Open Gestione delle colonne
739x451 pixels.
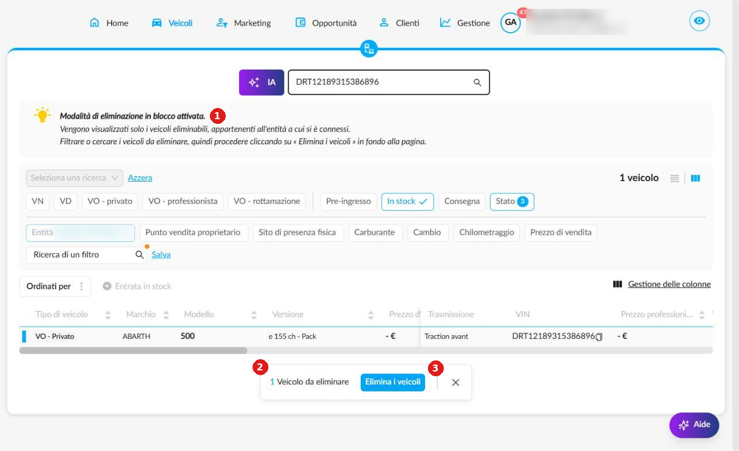(662, 285)
